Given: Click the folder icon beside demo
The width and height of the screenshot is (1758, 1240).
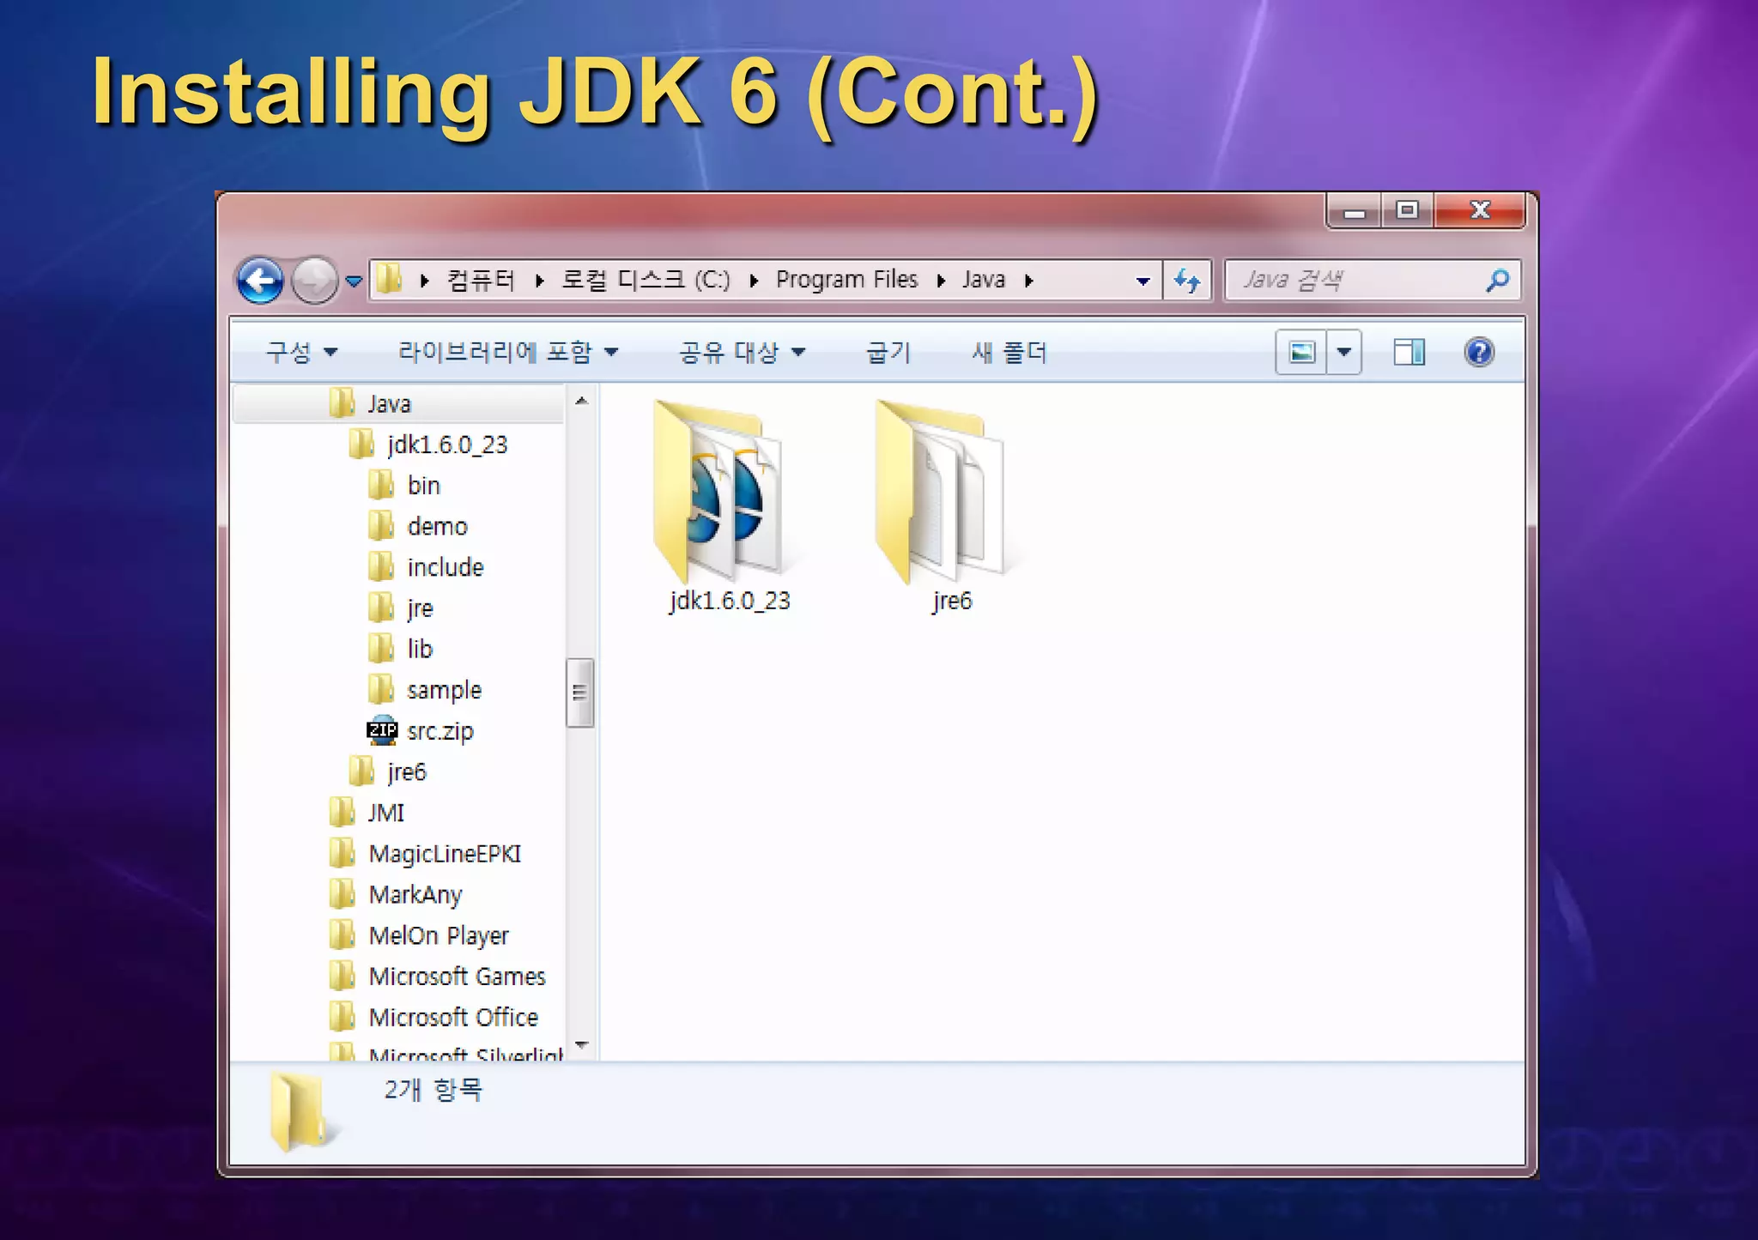Looking at the screenshot, I should (x=381, y=526).
